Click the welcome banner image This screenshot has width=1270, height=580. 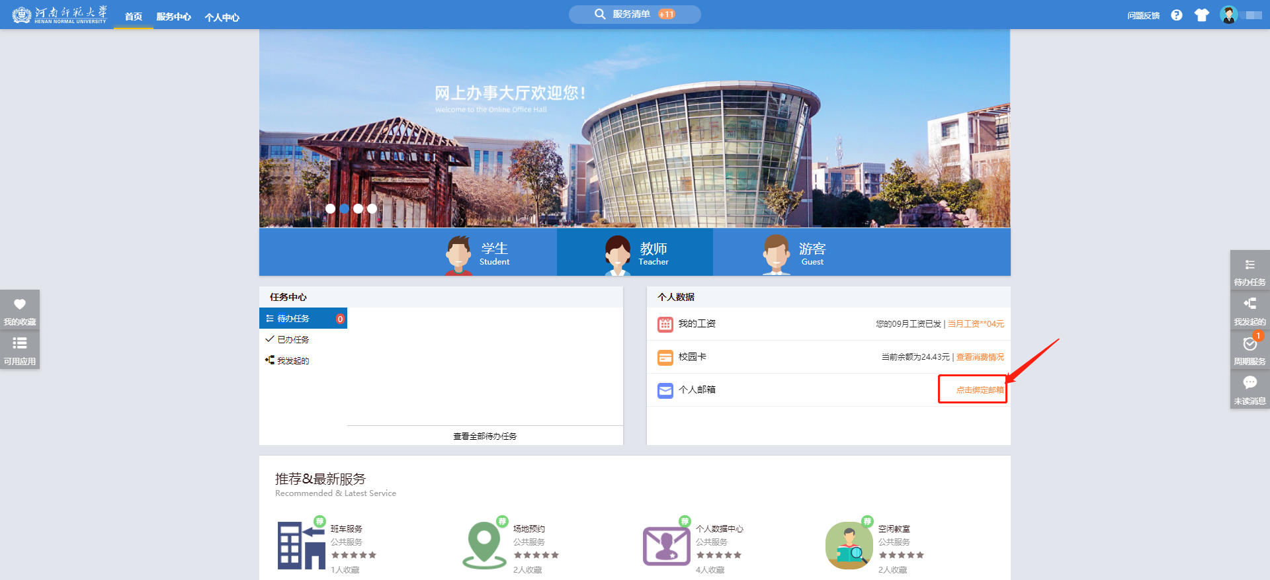(x=635, y=128)
